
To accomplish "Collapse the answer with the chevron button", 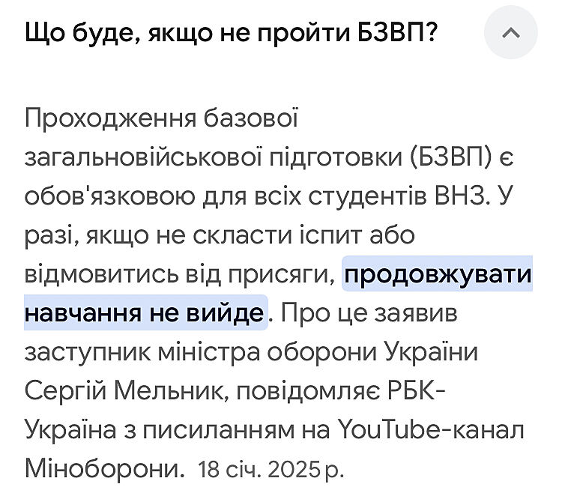I will (x=511, y=34).
